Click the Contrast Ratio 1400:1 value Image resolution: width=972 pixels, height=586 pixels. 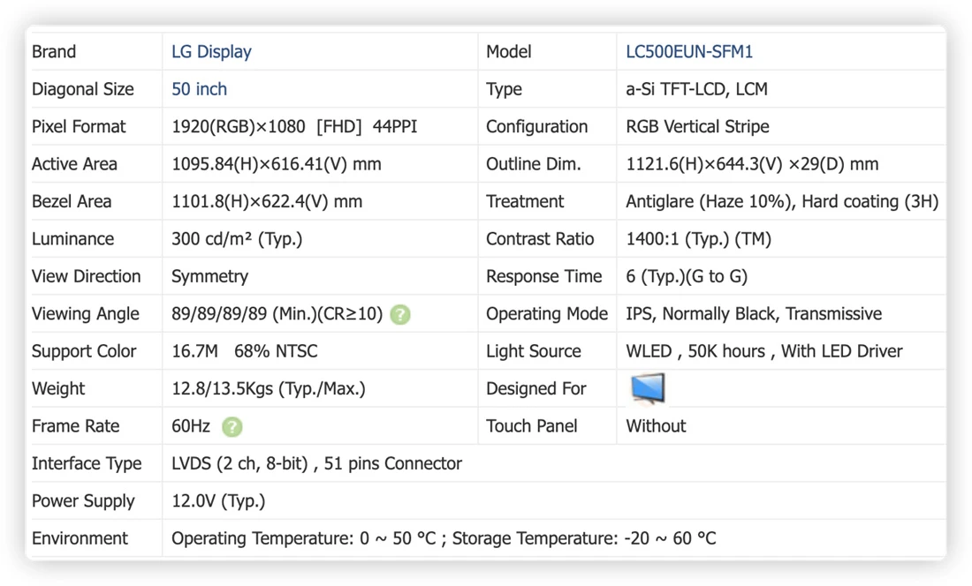699,239
